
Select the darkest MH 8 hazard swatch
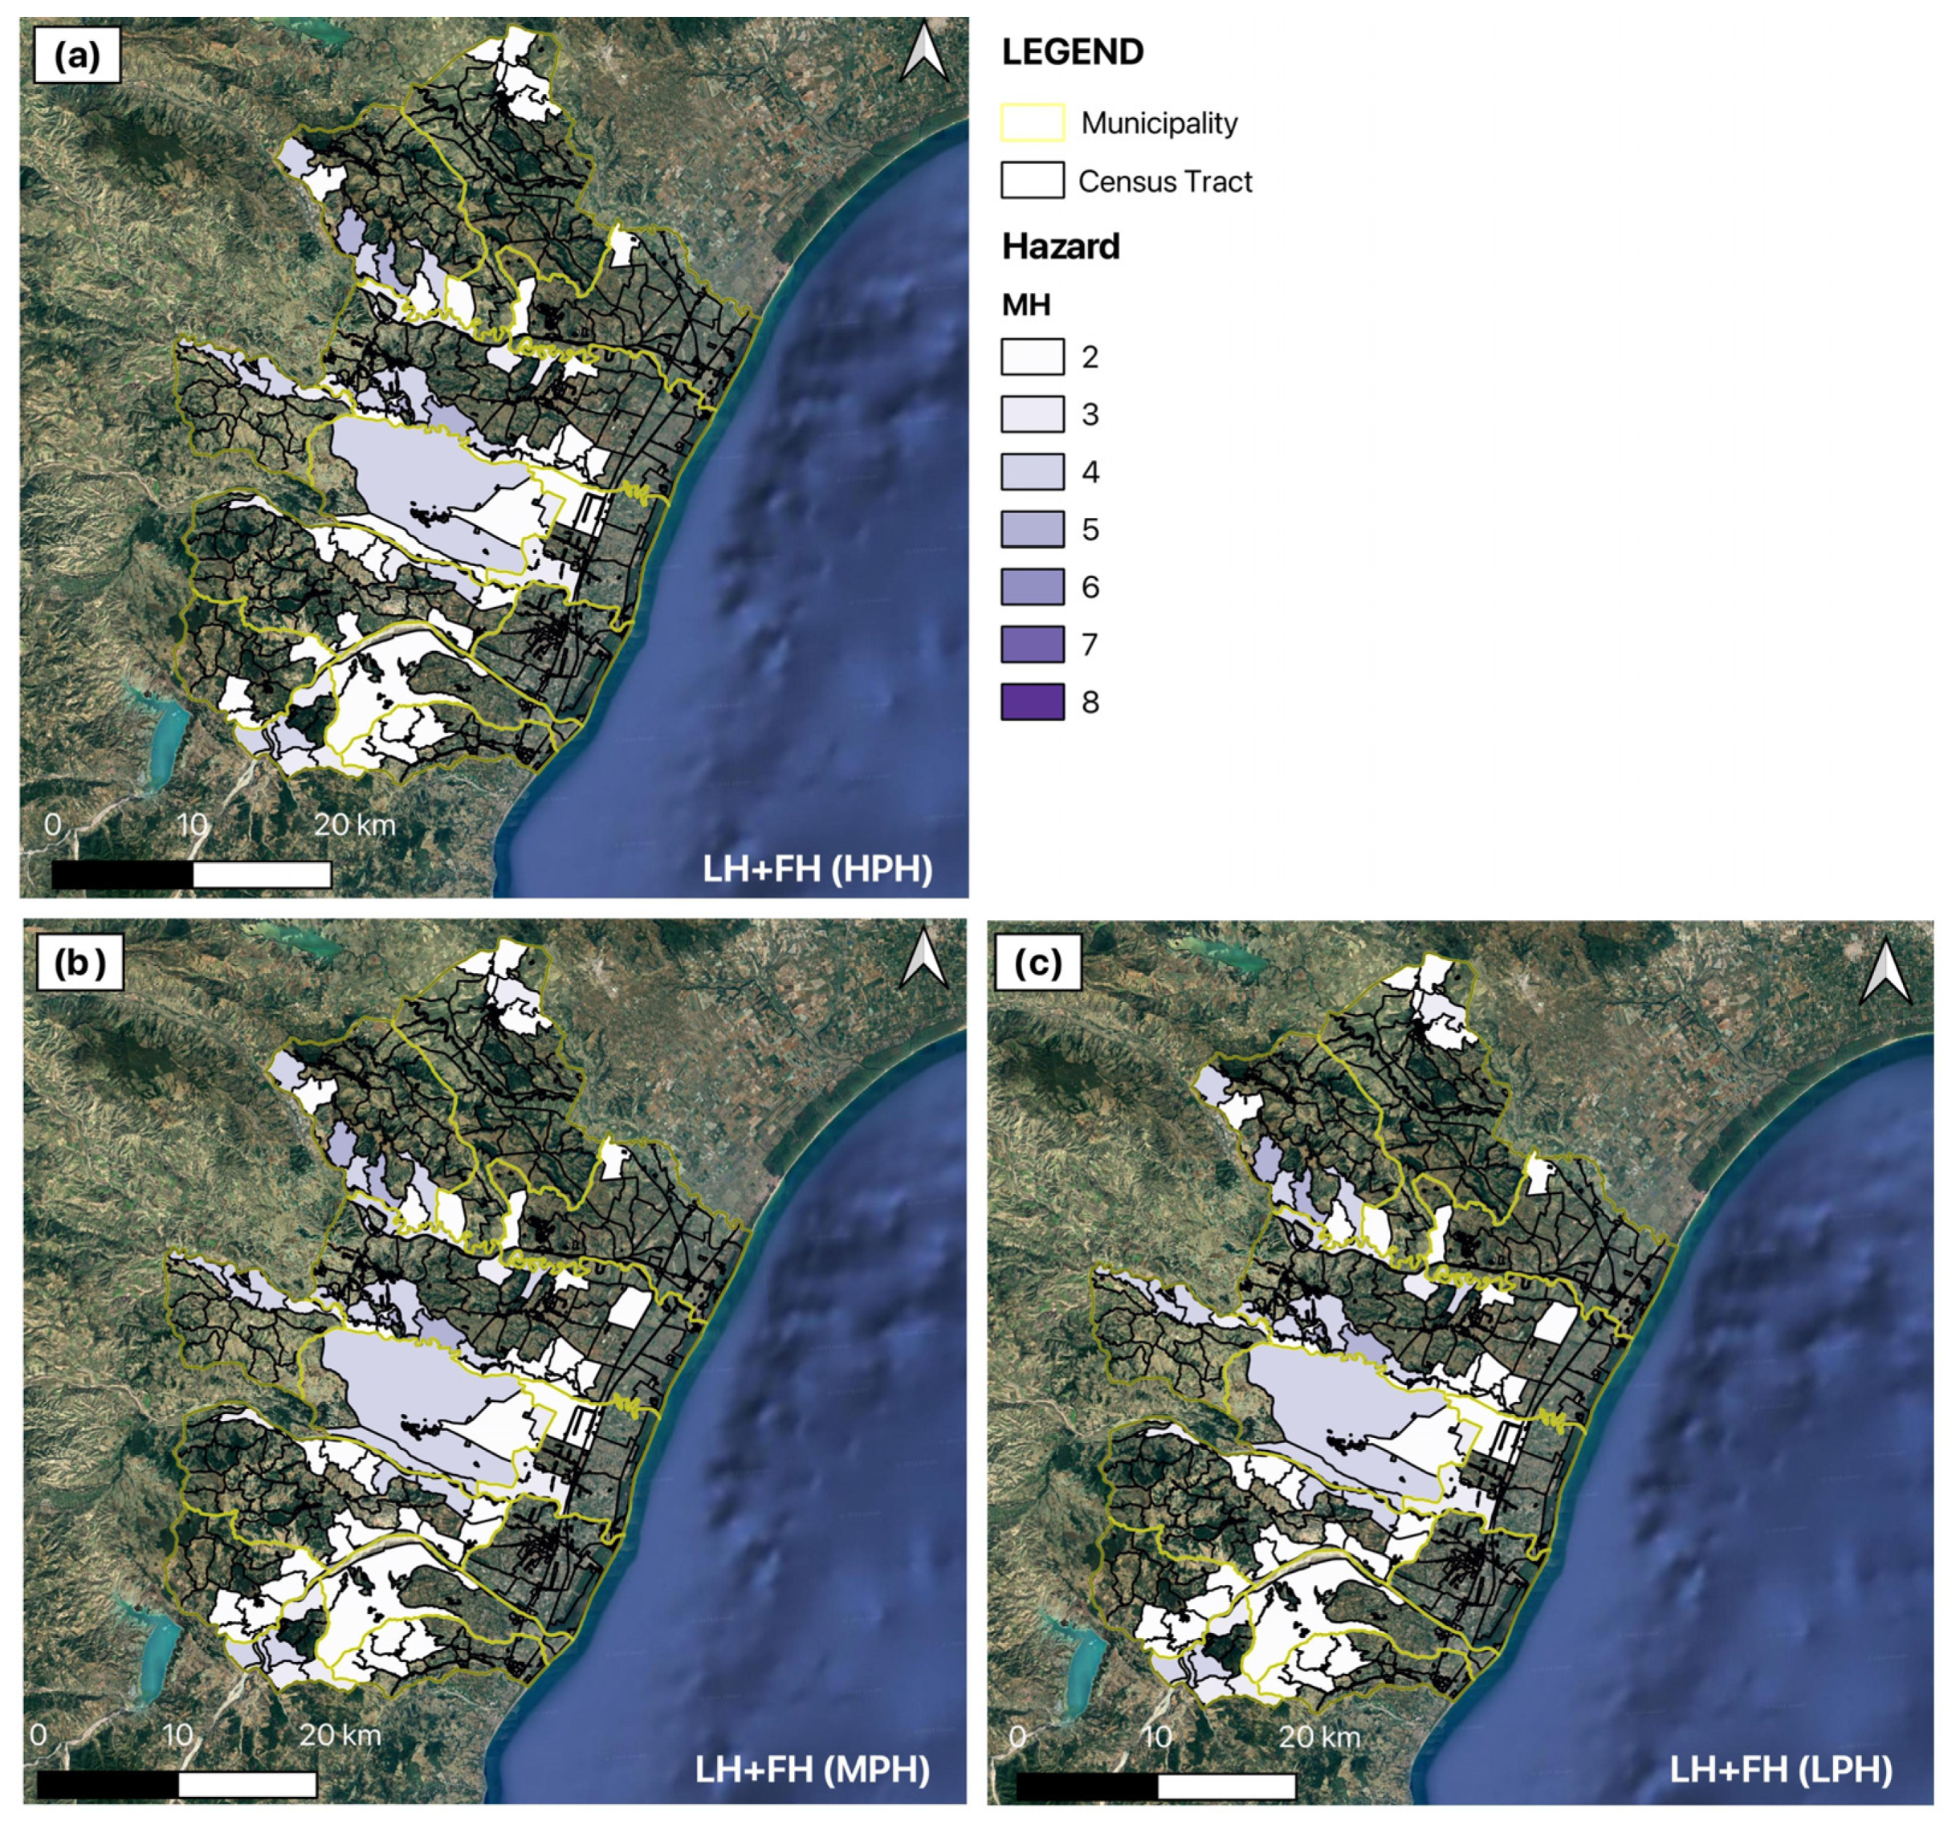click(x=1032, y=702)
